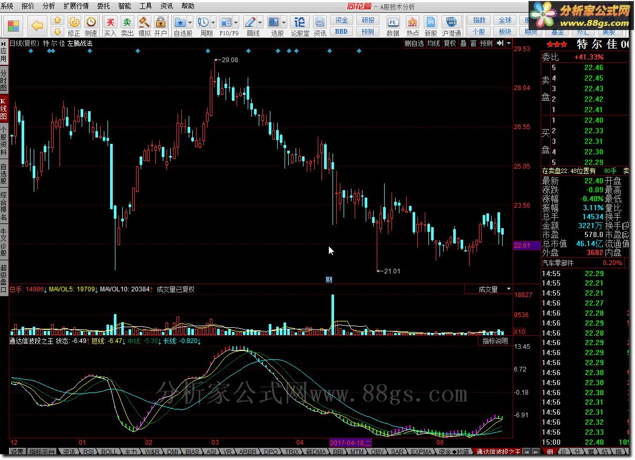Click the 开户 open account icon
Screen dimensions: 635x460
161,25
